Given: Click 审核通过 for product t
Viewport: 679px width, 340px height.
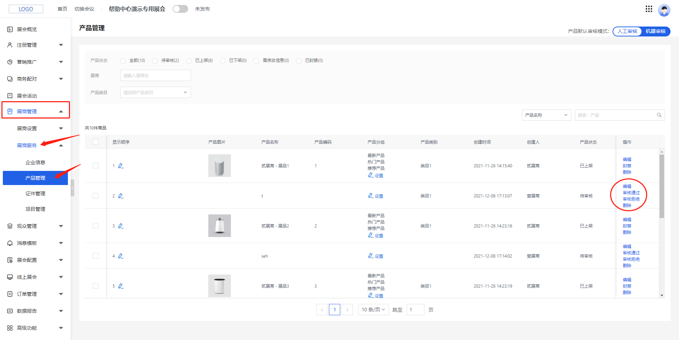Looking at the screenshot, I should 631,193.
